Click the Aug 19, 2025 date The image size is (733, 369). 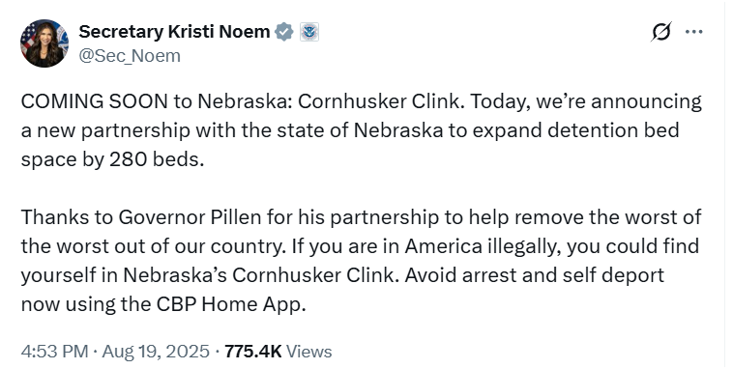coord(156,352)
